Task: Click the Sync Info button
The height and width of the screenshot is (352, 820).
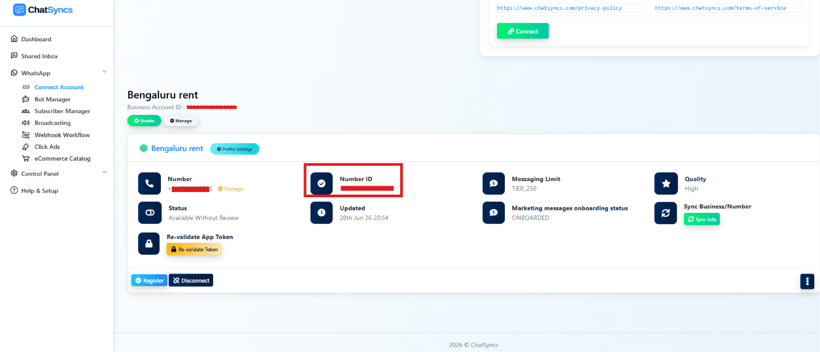Action: (x=702, y=219)
